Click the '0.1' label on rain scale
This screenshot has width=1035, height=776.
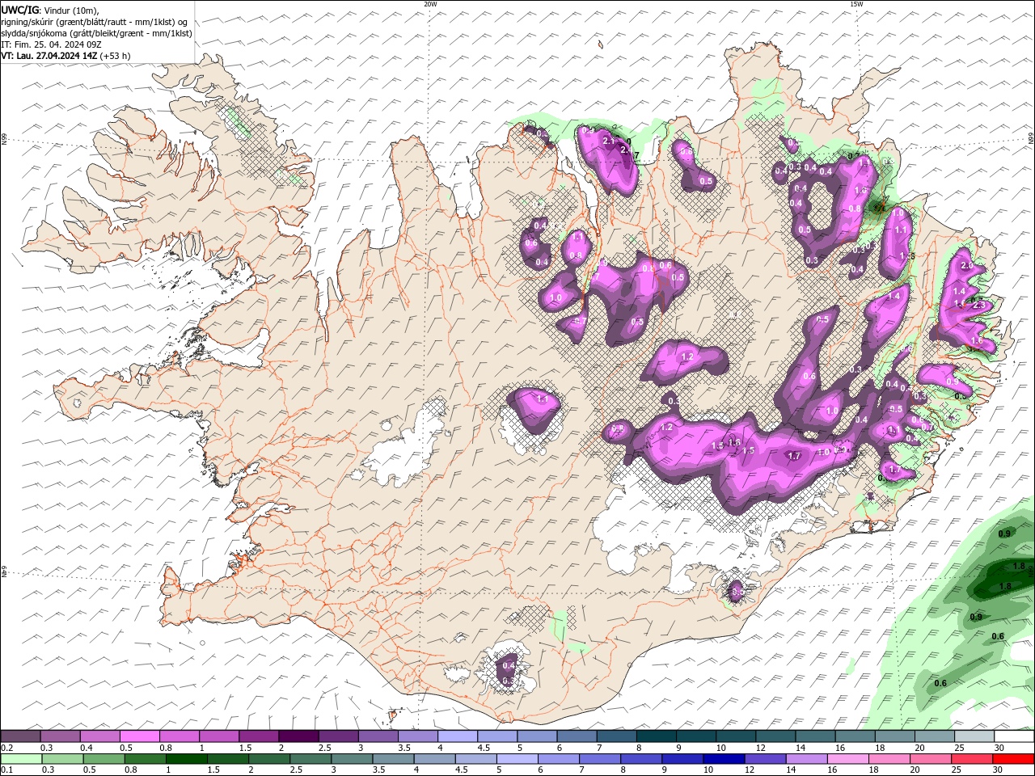tap(7, 770)
